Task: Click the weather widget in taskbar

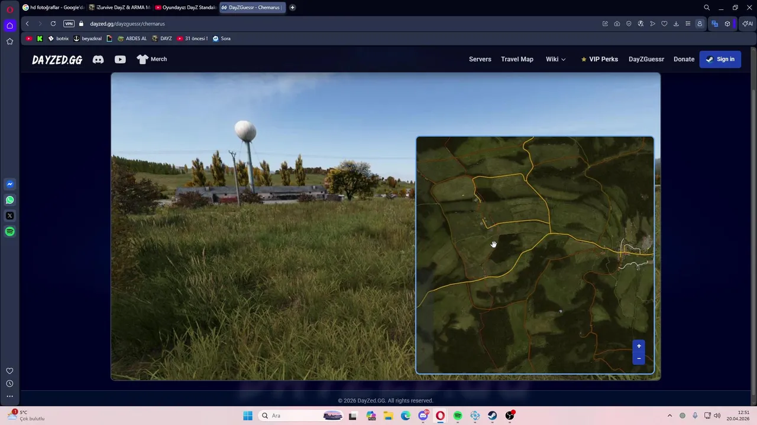Action: point(27,416)
